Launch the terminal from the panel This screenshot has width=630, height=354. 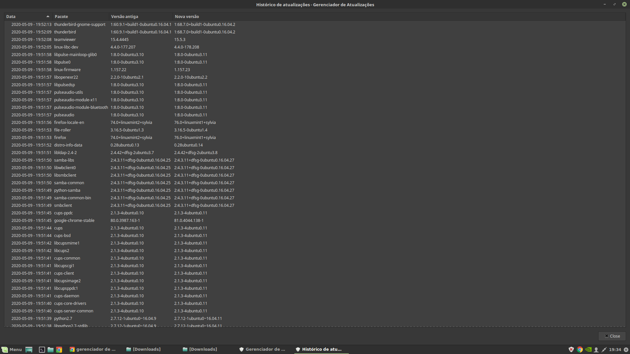(x=42, y=349)
